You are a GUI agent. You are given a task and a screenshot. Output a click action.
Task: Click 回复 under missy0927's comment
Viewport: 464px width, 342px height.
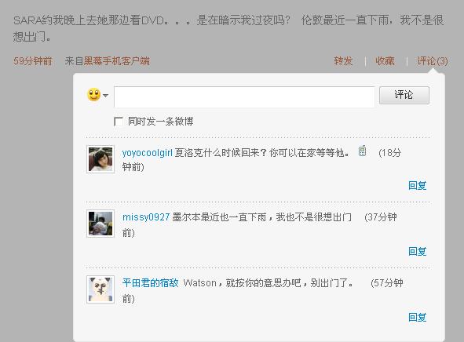[x=417, y=252]
